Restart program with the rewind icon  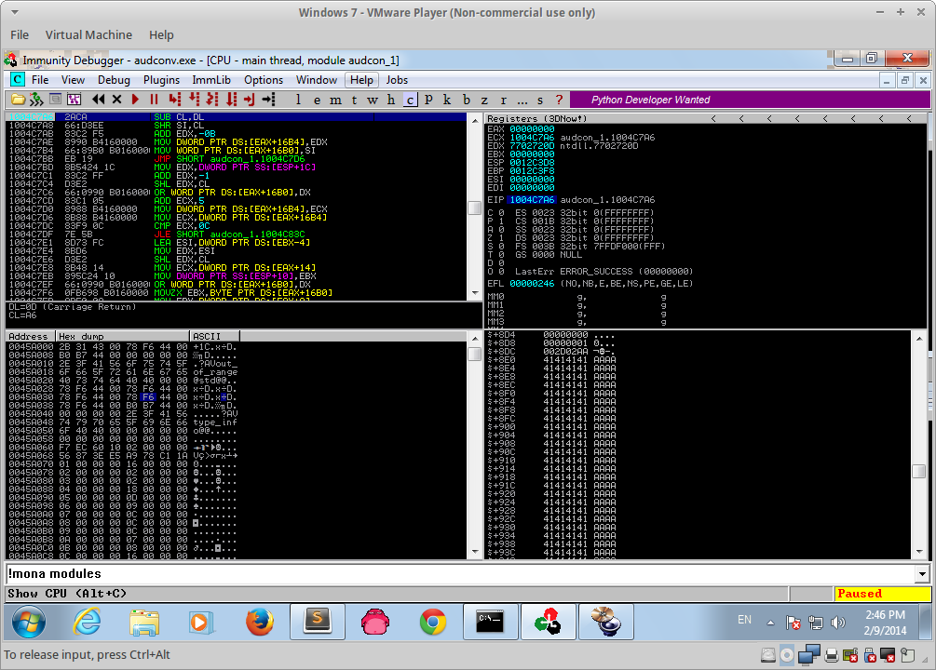[x=99, y=100]
